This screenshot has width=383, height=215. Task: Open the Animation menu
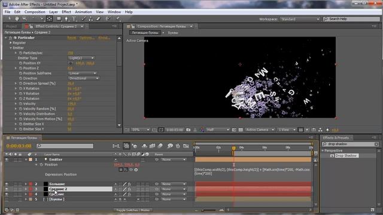pos(83,12)
